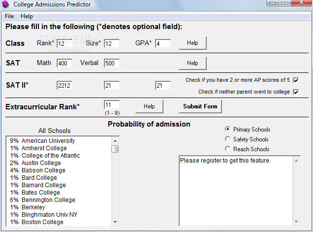Uncheck neither parent went to college checkbox
313x232 pixels.
(x=296, y=92)
